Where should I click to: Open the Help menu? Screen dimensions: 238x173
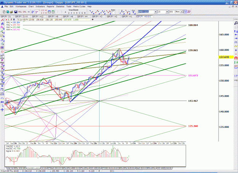coord(89,6)
